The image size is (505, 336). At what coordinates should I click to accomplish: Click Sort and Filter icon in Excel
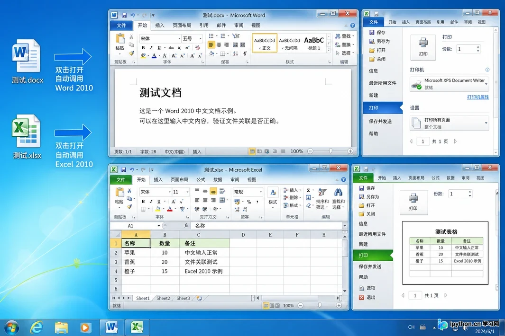pyautogui.click(x=322, y=192)
